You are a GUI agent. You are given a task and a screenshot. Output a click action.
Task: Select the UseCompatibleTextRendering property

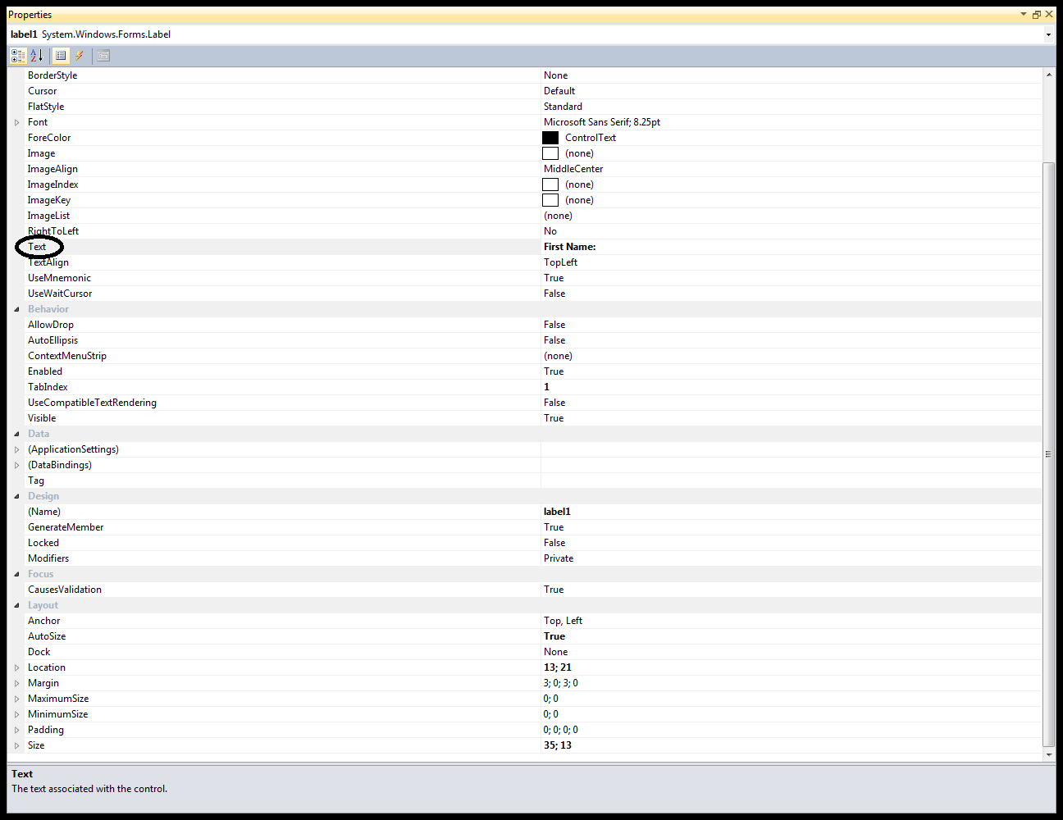tap(92, 403)
